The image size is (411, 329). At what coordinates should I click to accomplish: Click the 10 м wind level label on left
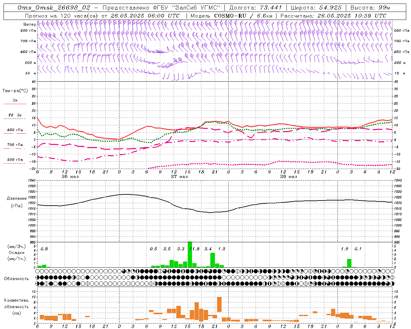(31, 73)
